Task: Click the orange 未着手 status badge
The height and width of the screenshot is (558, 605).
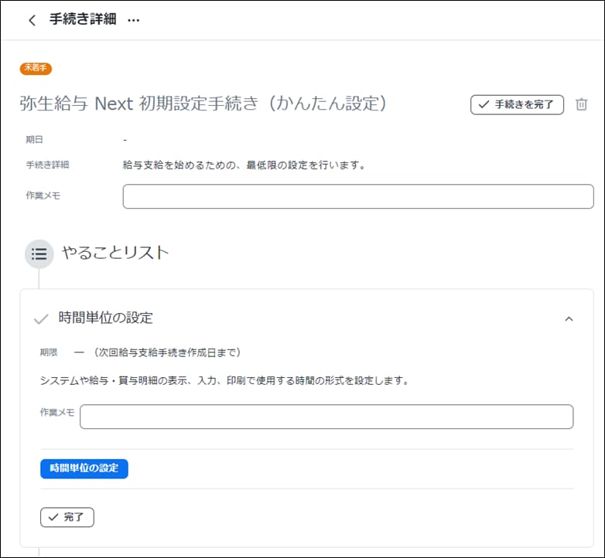Action: pyautogui.click(x=36, y=68)
